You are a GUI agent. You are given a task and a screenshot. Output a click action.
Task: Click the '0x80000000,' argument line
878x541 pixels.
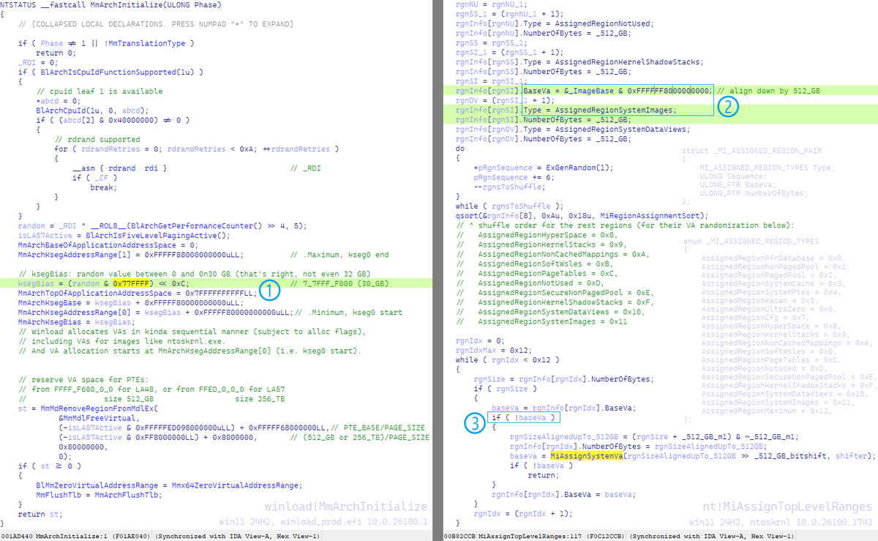click(x=85, y=446)
